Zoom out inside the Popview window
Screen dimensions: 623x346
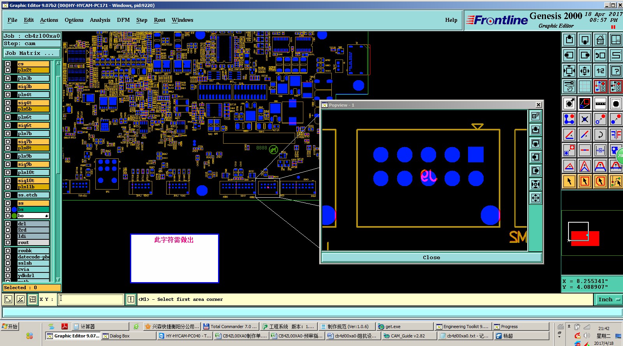(536, 198)
